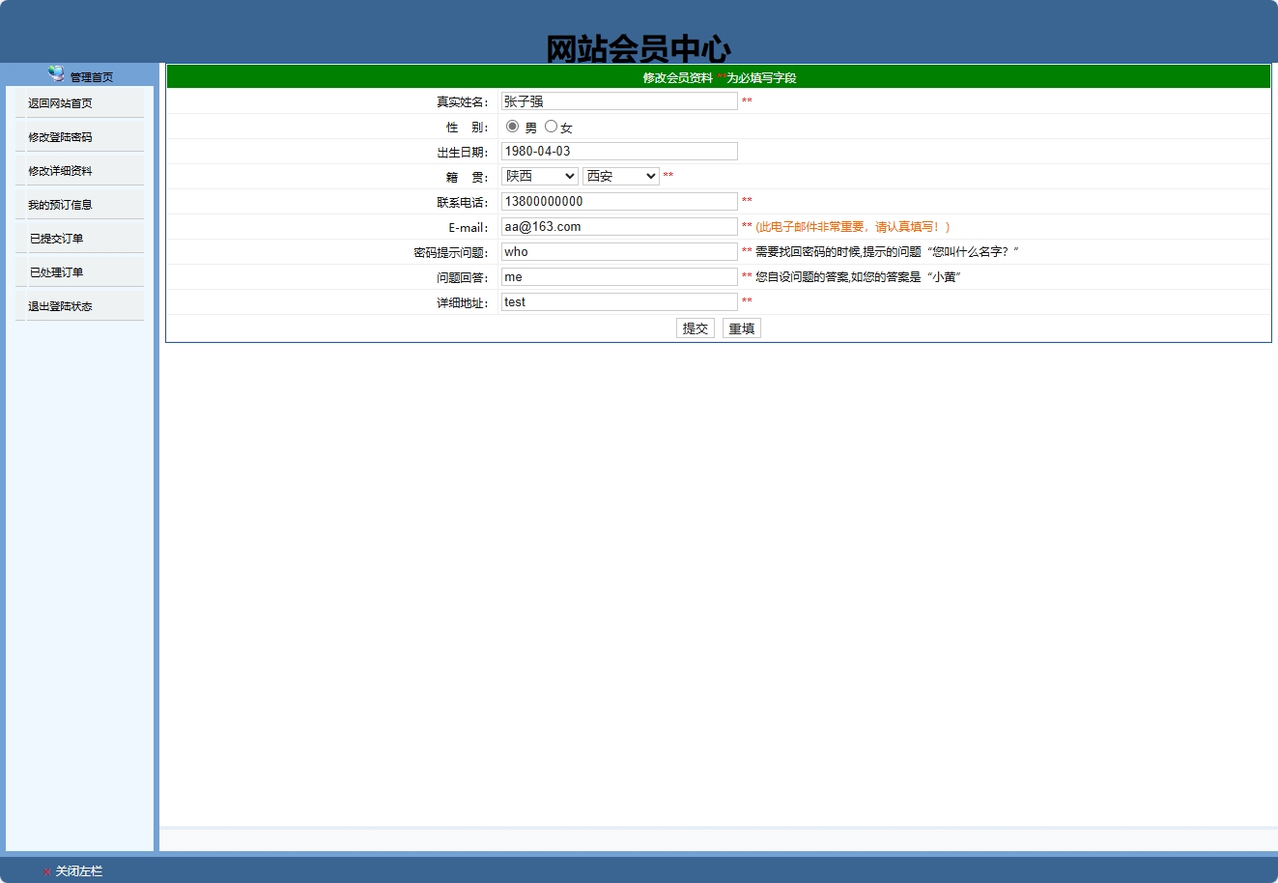Click the globe icon beside 管理首页
This screenshot has width=1278, height=883.
[x=55, y=74]
